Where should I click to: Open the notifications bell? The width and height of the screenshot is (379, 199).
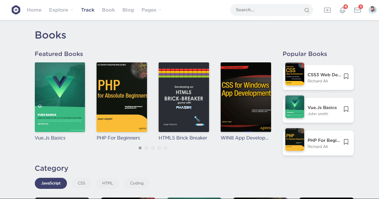342,10
